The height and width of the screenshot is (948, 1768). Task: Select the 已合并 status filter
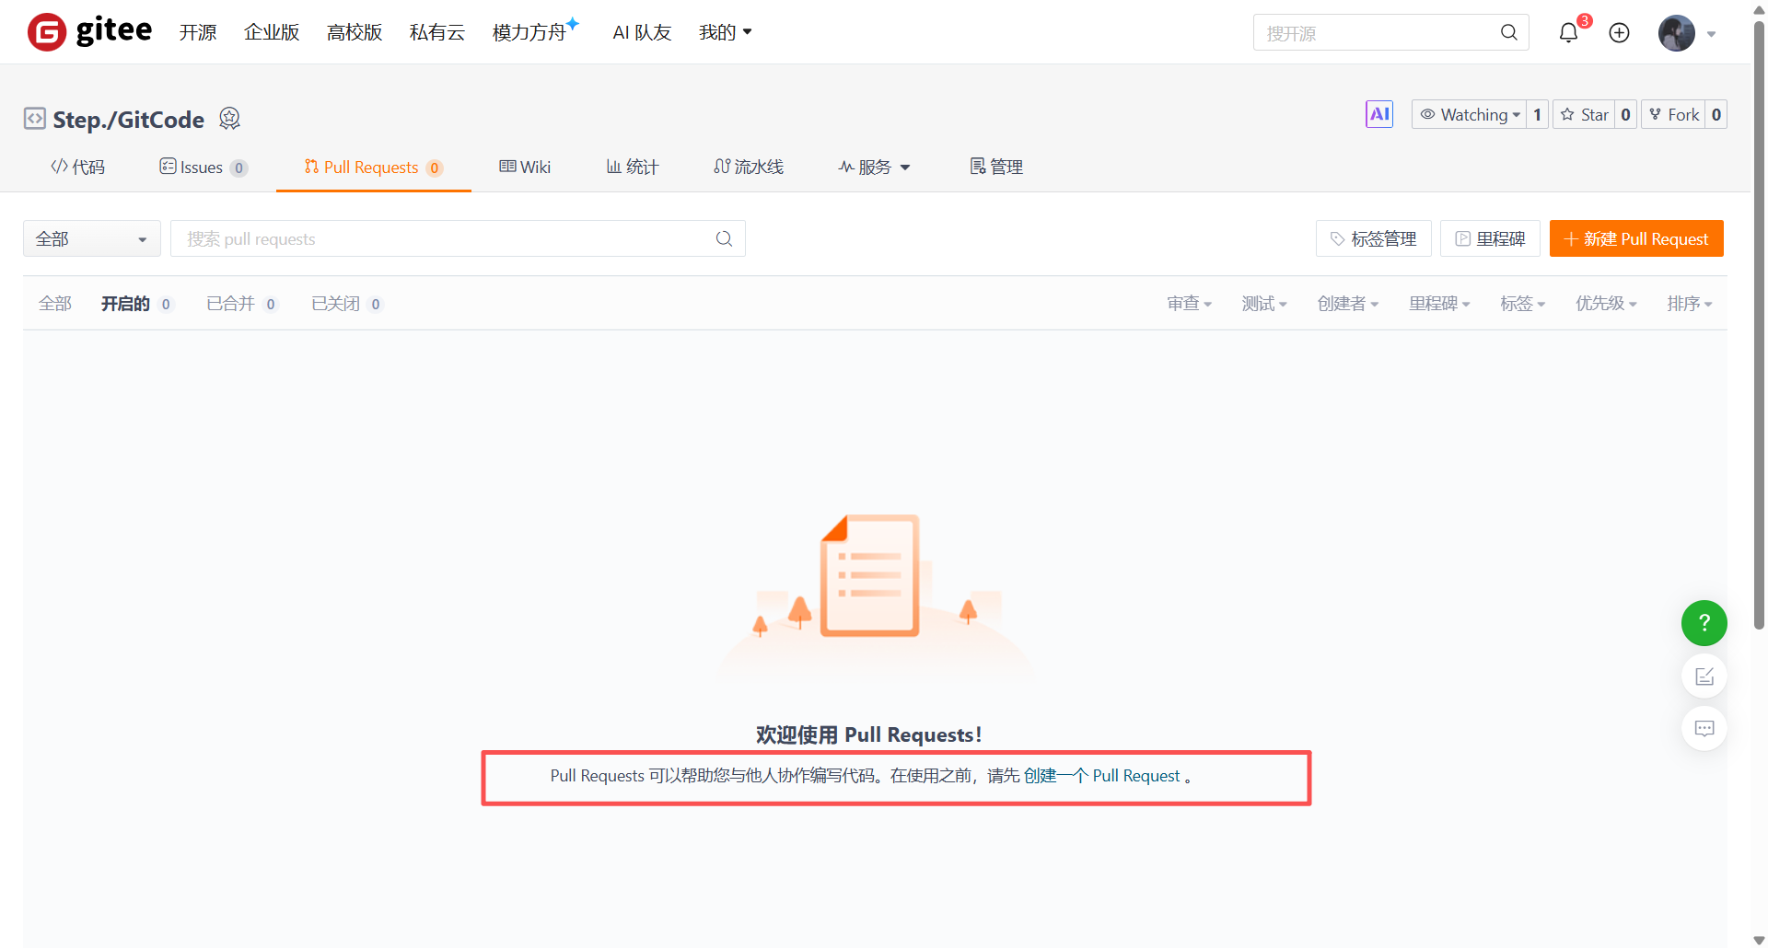point(242,304)
